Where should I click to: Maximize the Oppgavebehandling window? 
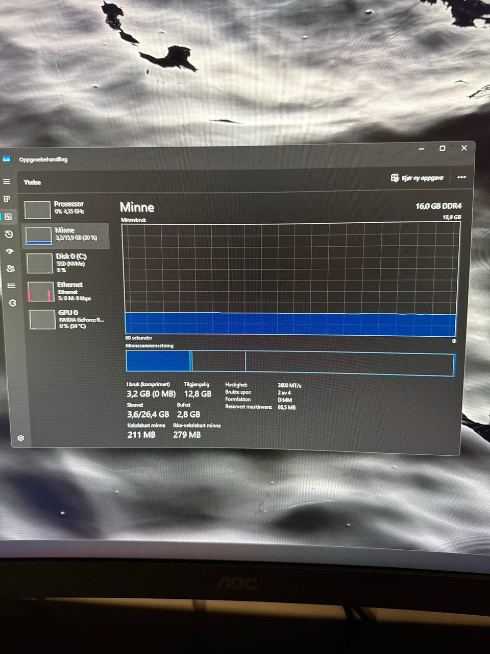point(443,148)
